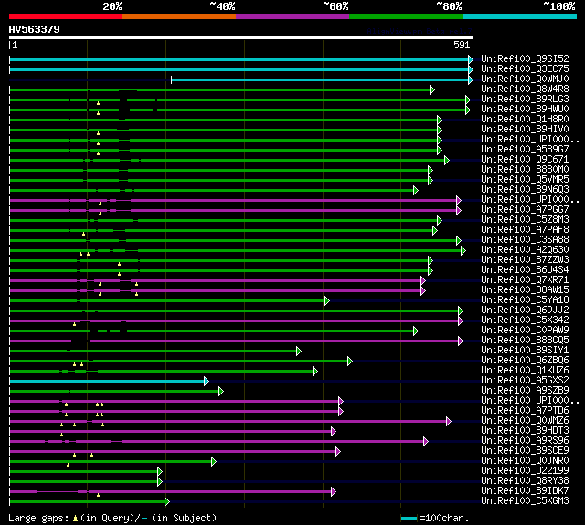This screenshot has width=585, height=525.
Task: Select the hit label UniRef100_B8BCQ5
Action: coord(525,341)
